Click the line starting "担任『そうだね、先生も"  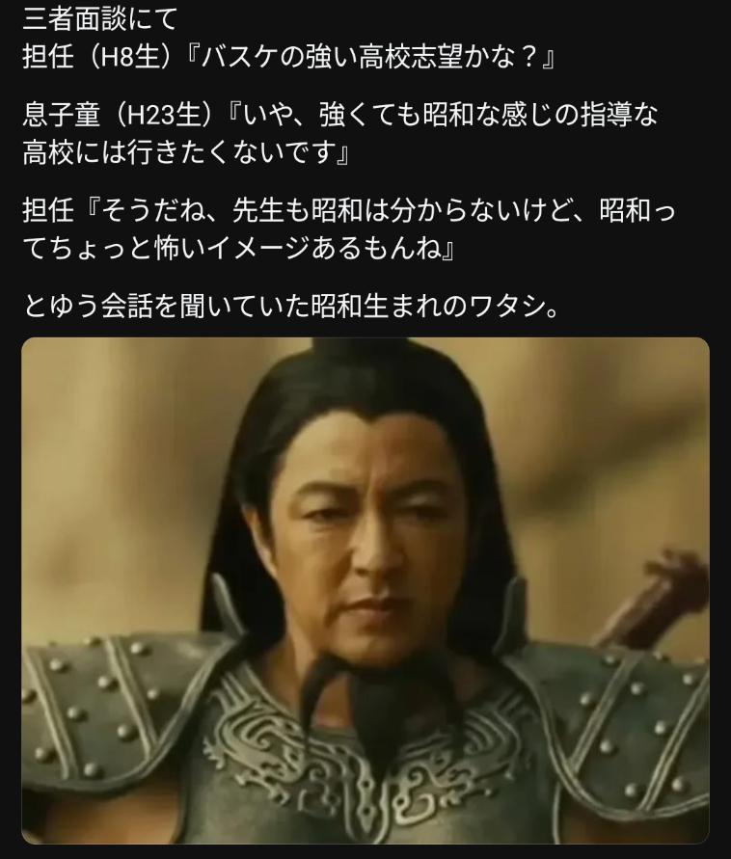pyautogui.click(x=349, y=210)
